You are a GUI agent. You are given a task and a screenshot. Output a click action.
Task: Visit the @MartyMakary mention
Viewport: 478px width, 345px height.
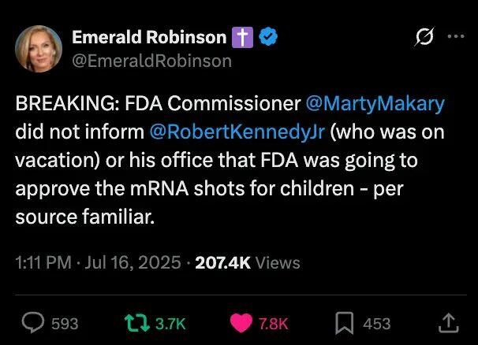point(375,103)
